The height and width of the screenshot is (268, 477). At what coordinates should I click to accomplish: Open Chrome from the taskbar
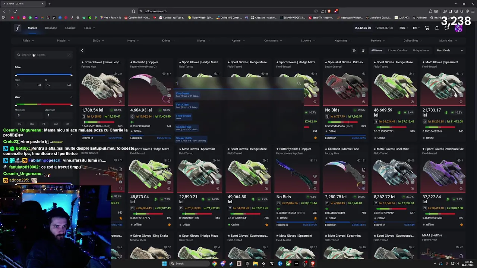(214, 264)
